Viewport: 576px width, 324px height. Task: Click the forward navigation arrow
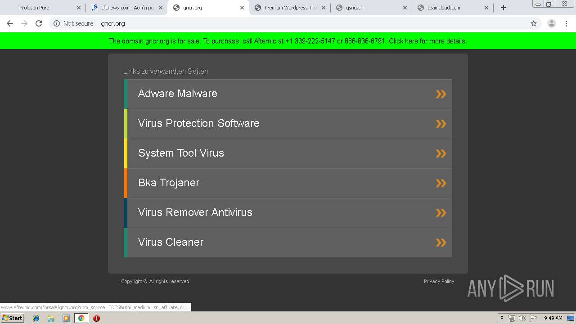pyautogui.click(x=24, y=23)
